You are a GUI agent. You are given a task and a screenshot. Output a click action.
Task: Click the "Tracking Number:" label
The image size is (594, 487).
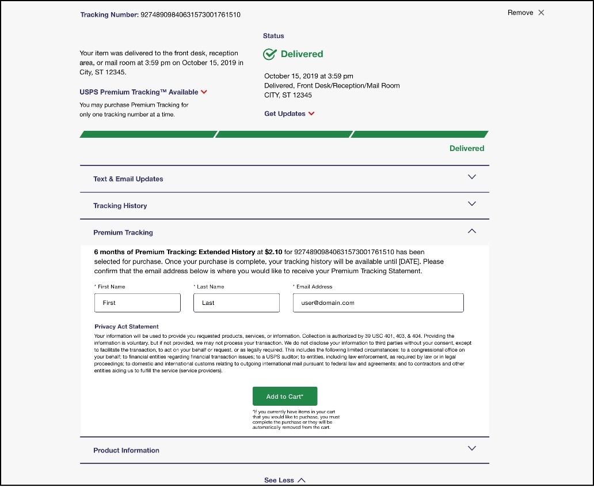point(109,15)
